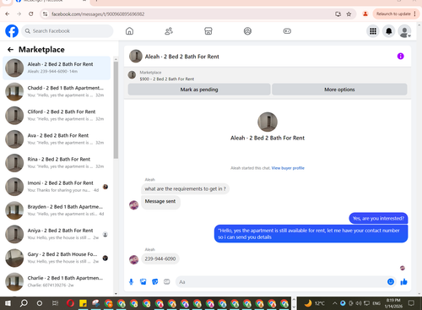Reload the page
This screenshot has width=422, height=310.
tap(31, 14)
